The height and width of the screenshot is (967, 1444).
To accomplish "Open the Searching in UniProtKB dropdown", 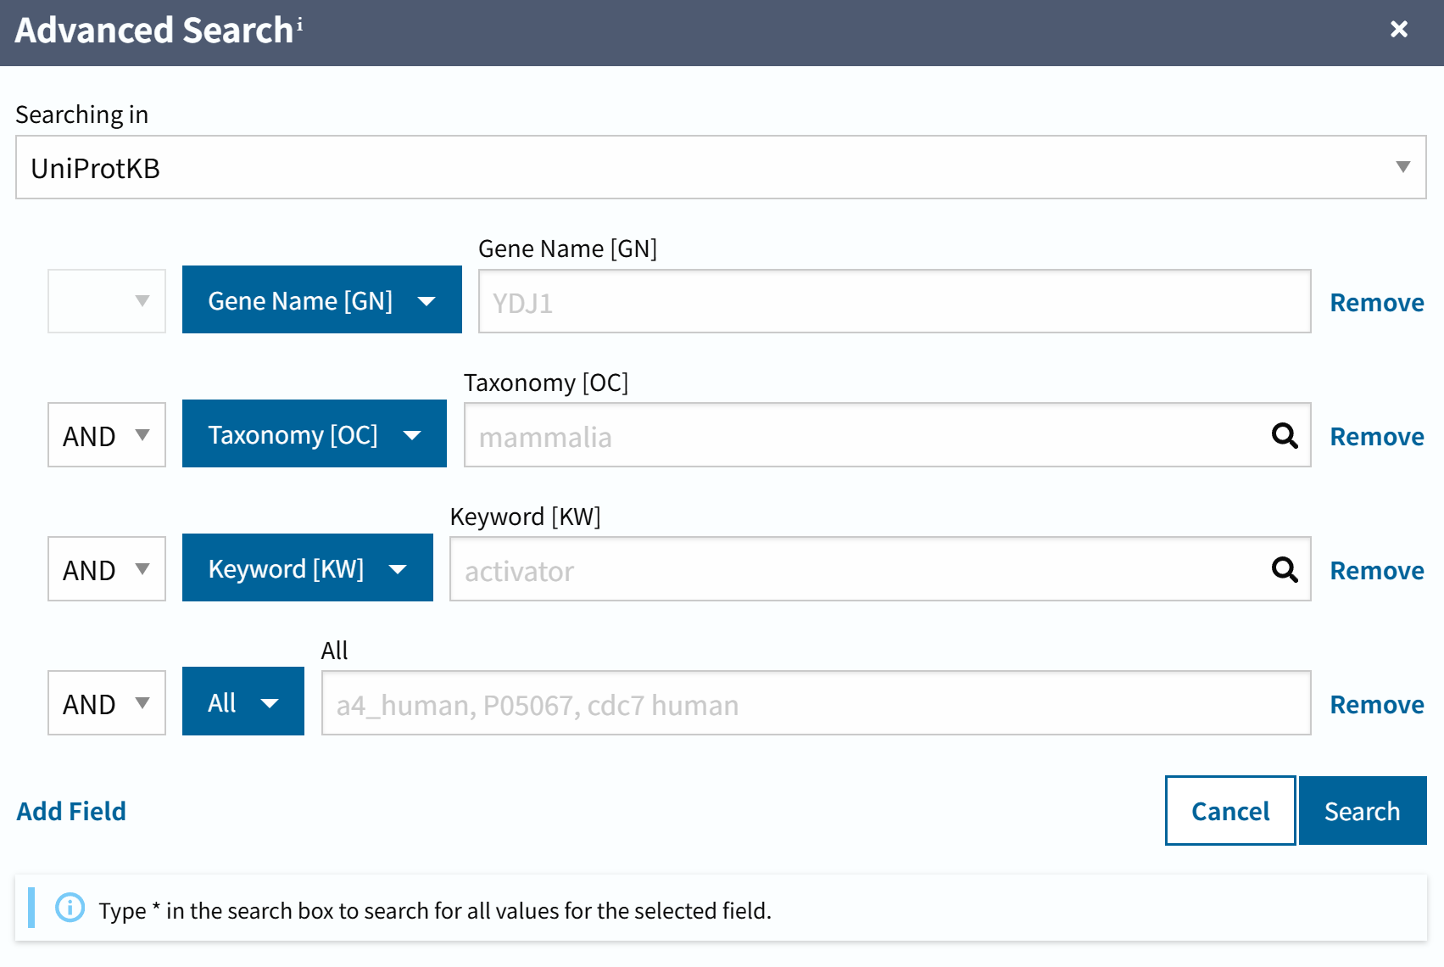I will pyautogui.click(x=721, y=167).
